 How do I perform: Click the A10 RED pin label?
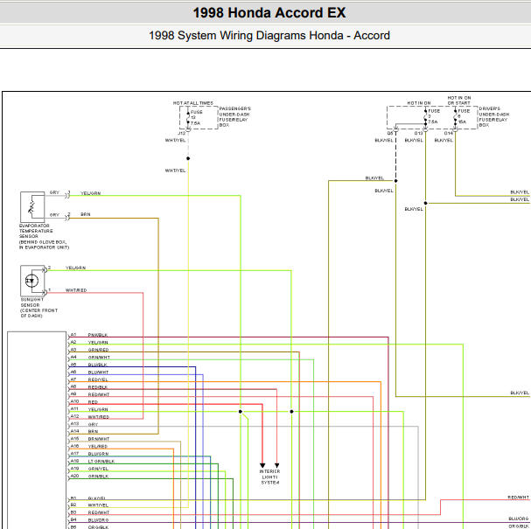(x=84, y=402)
